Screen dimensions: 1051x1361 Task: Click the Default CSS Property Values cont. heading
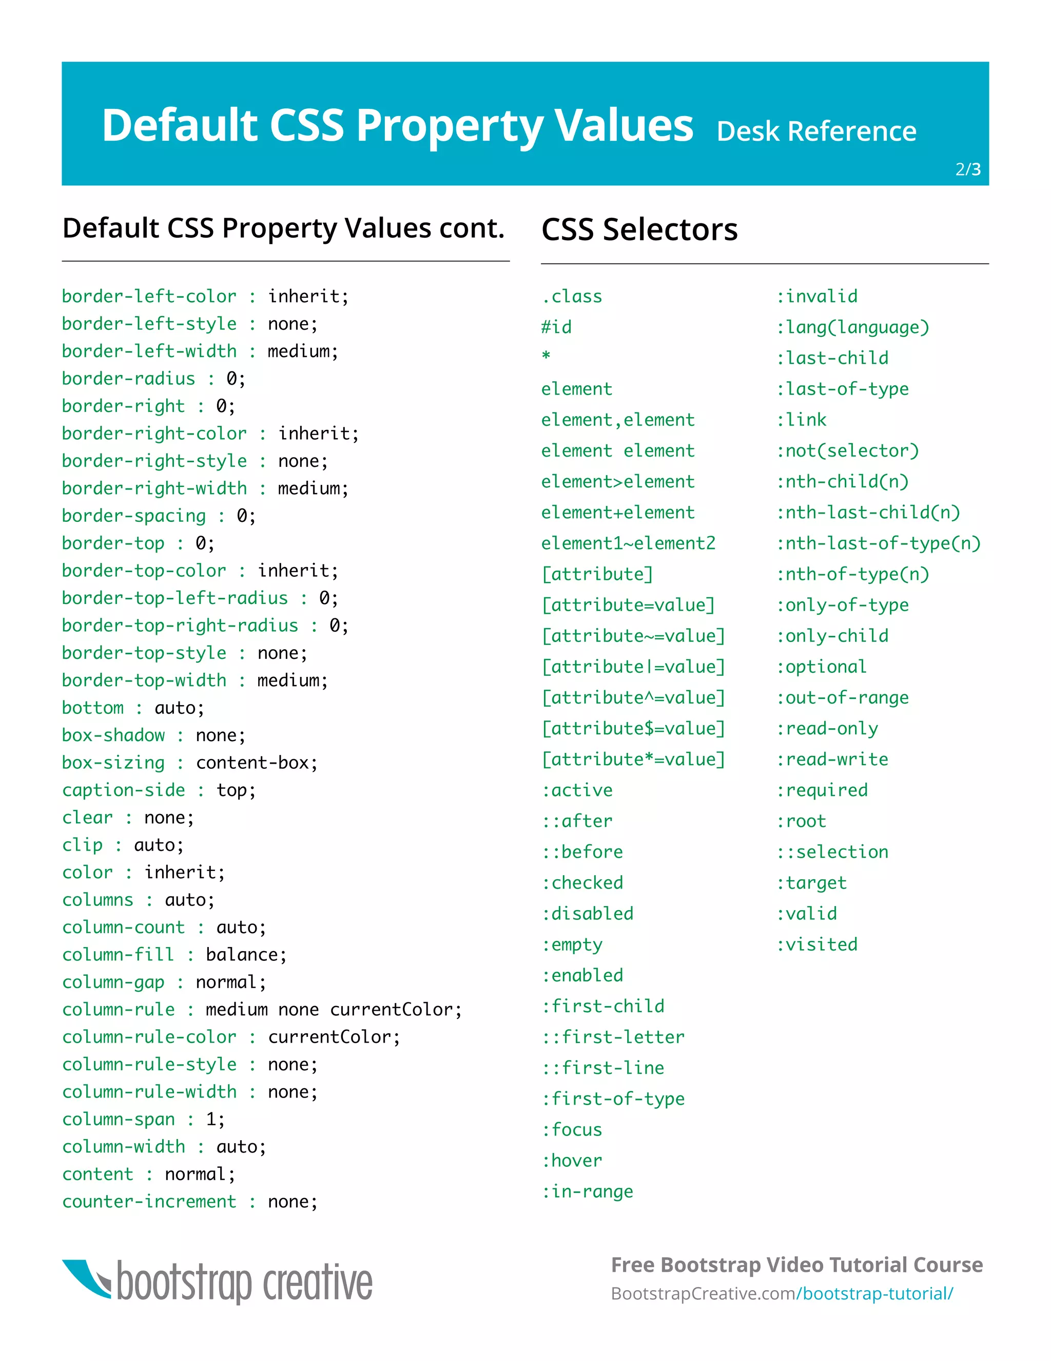pyautogui.click(x=283, y=228)
